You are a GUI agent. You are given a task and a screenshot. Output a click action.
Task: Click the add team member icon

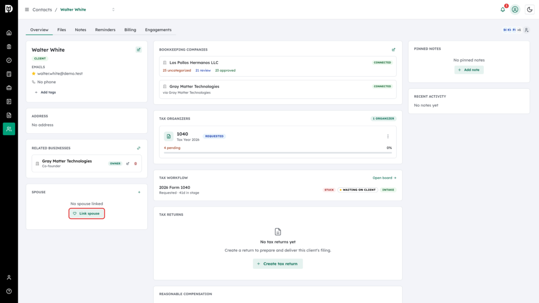(x=526, y=30)
